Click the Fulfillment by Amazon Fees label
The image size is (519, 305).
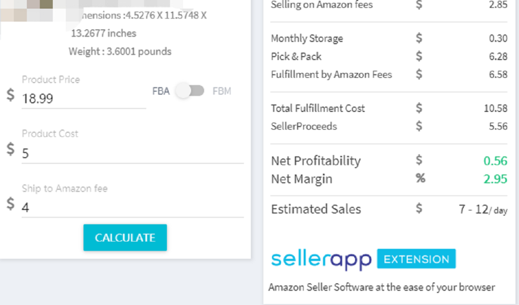pyautogui.click(x=331, y=75)
